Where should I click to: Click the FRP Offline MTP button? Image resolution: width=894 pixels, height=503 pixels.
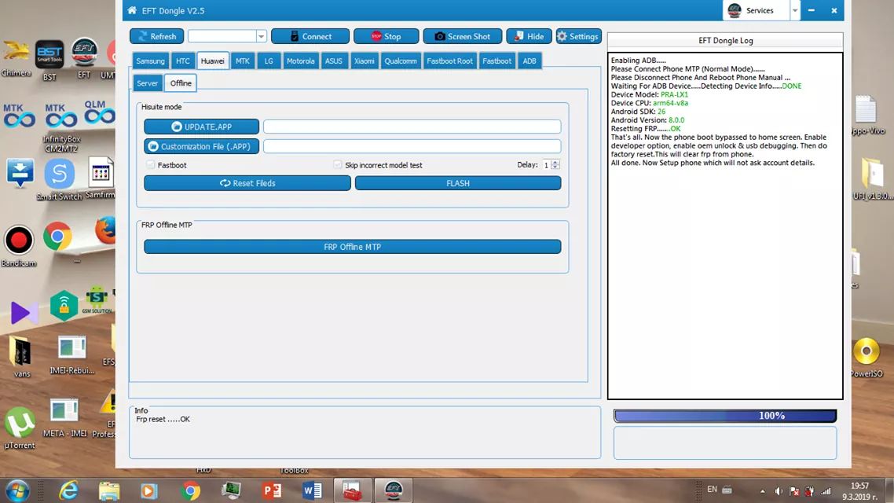(x=353, y=246)
